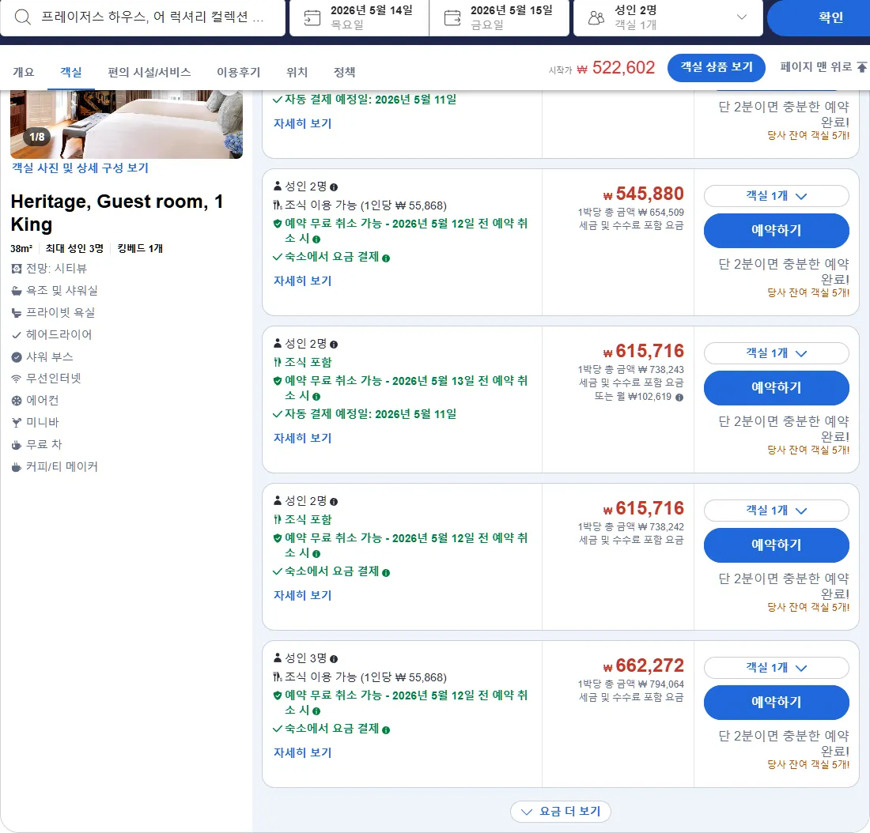This screenshot has width=870, height=833.
Task: Open the 객실 1개 dropdown in the ₩738,242 row
Action: (776, 511)
